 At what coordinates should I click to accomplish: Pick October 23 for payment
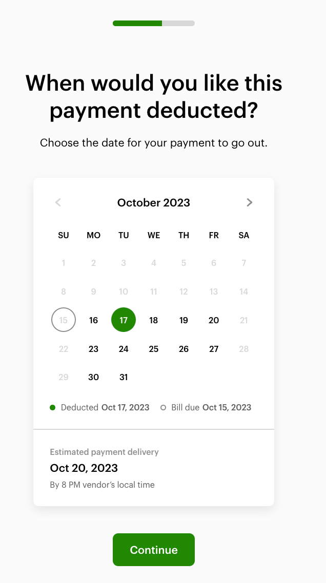coord(93,348)
